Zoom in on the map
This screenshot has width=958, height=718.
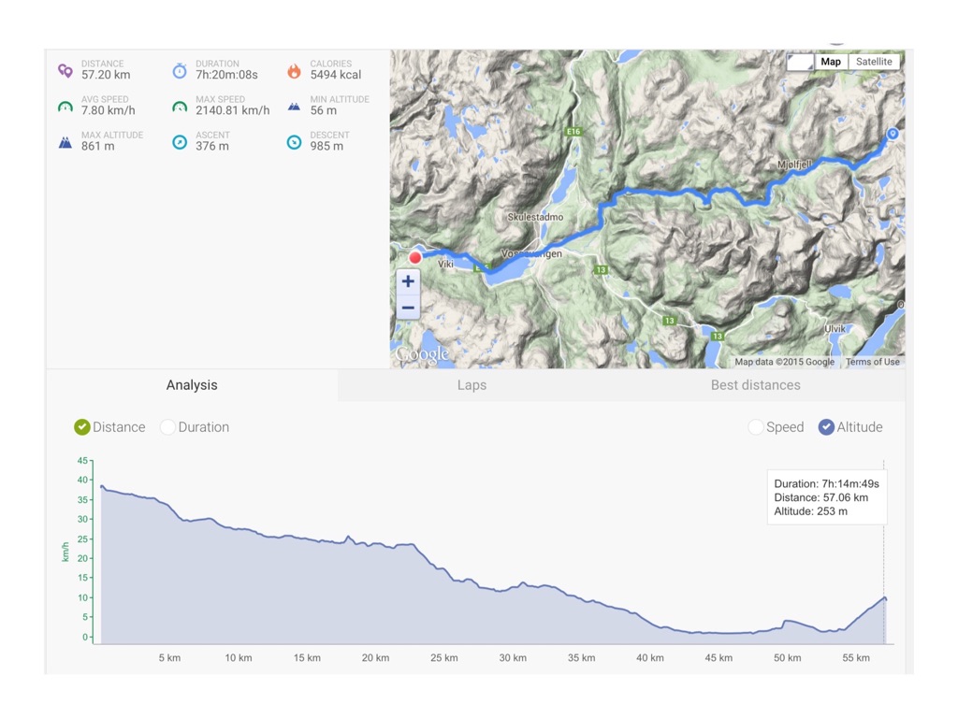[x=408, y=281]
